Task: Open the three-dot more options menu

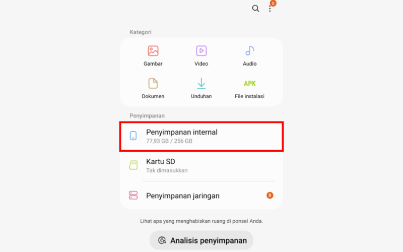Action: coord(270,9)
